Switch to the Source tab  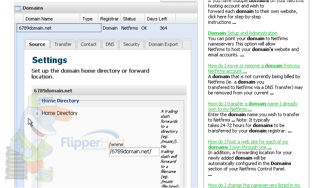point(37,44)
